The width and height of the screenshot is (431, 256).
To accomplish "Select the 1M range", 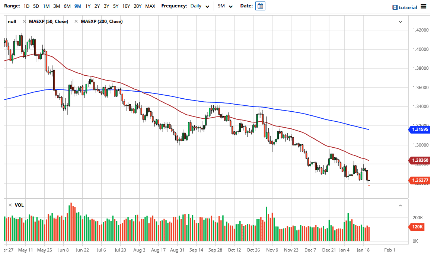I will 46,6.
